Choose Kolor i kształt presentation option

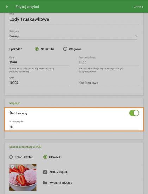pos(11,157)
